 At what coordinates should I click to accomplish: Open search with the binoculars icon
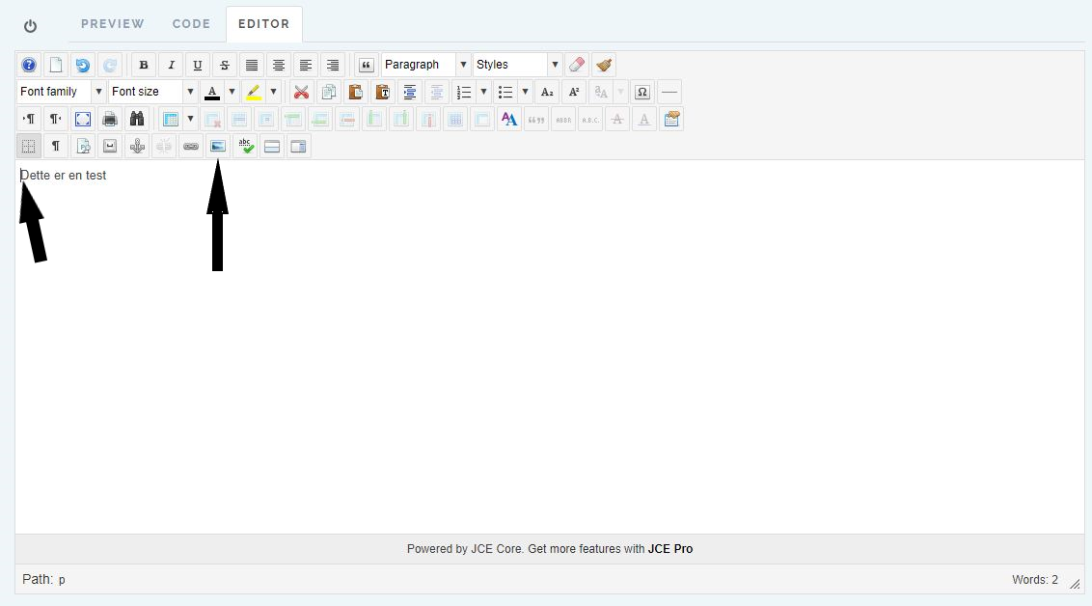tap(137, 120)
